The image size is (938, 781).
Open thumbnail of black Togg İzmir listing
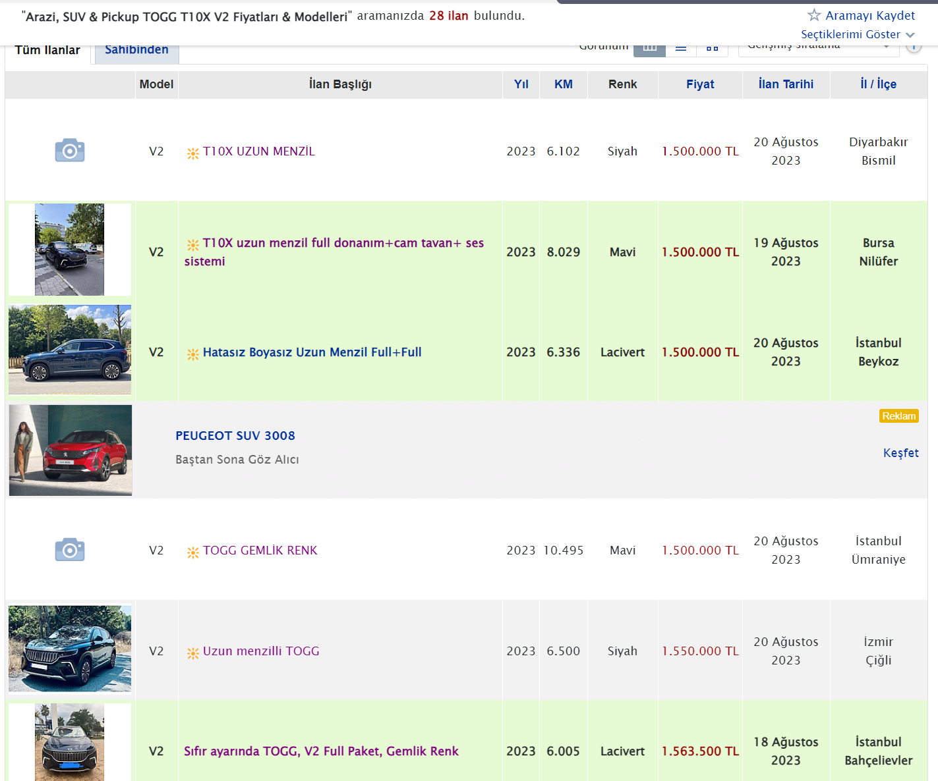(x=70, y=649)
